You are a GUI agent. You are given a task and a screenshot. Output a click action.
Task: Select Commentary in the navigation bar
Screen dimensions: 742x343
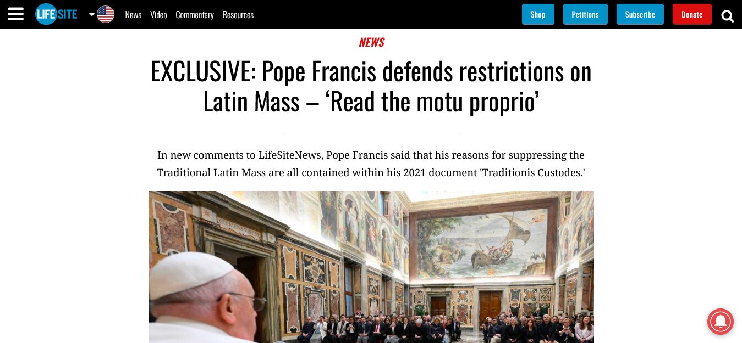(195, 15)
